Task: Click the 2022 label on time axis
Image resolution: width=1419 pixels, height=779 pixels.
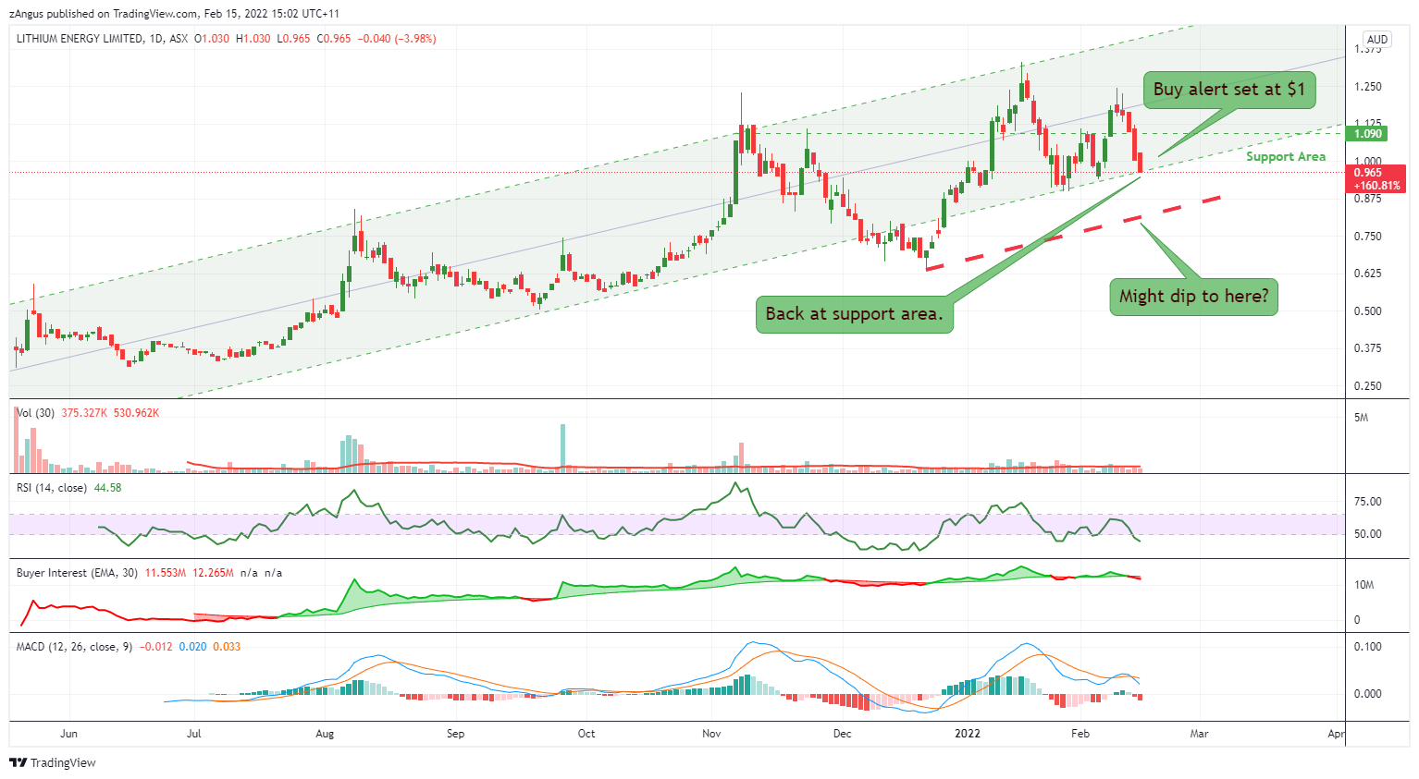Action: click(968, 734)
